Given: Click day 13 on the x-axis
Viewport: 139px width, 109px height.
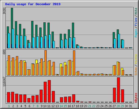Looking at the screenshot, I should 57,106.
